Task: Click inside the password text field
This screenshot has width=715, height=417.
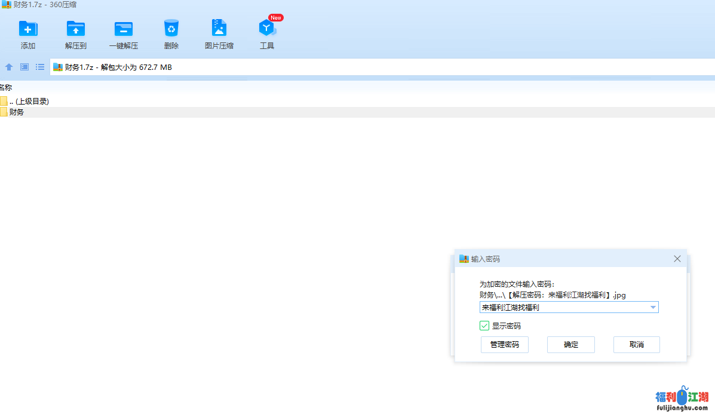Action: [561, 308]
